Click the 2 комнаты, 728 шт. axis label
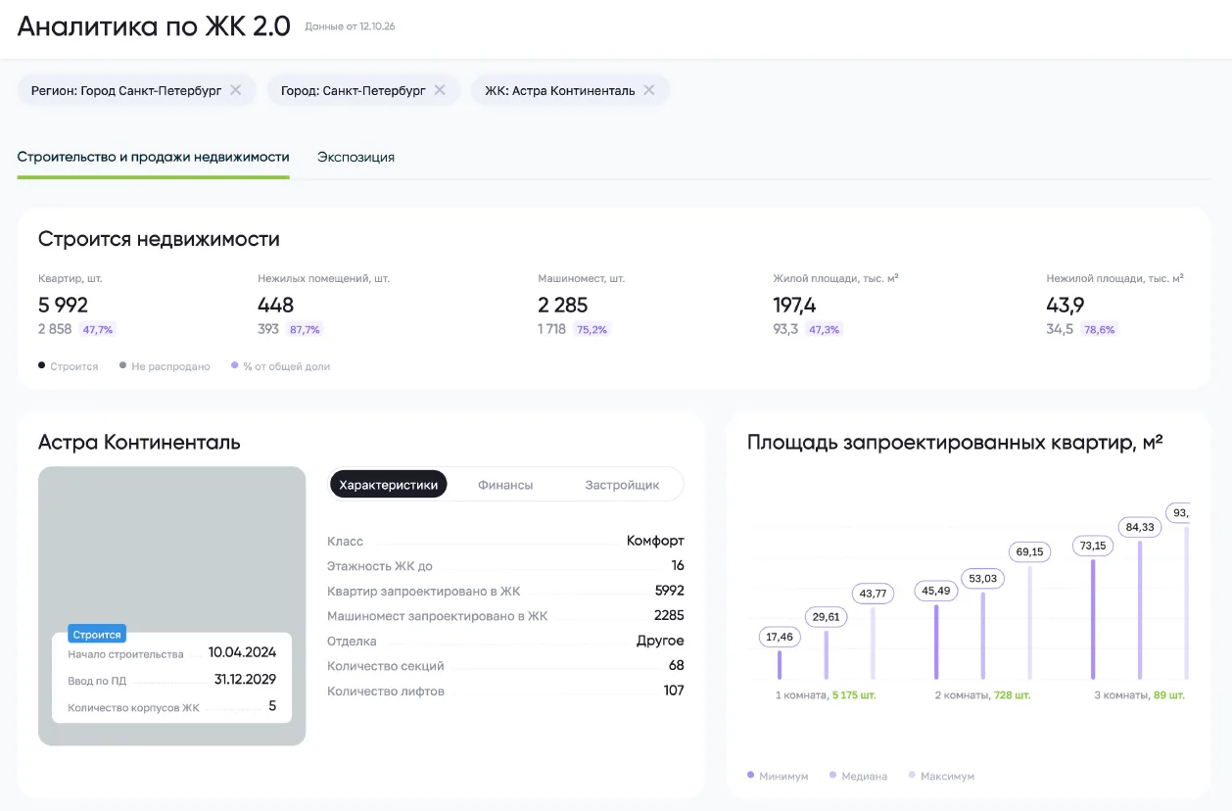The width and height of the screenshot is (1232, 811). point(982,694)
